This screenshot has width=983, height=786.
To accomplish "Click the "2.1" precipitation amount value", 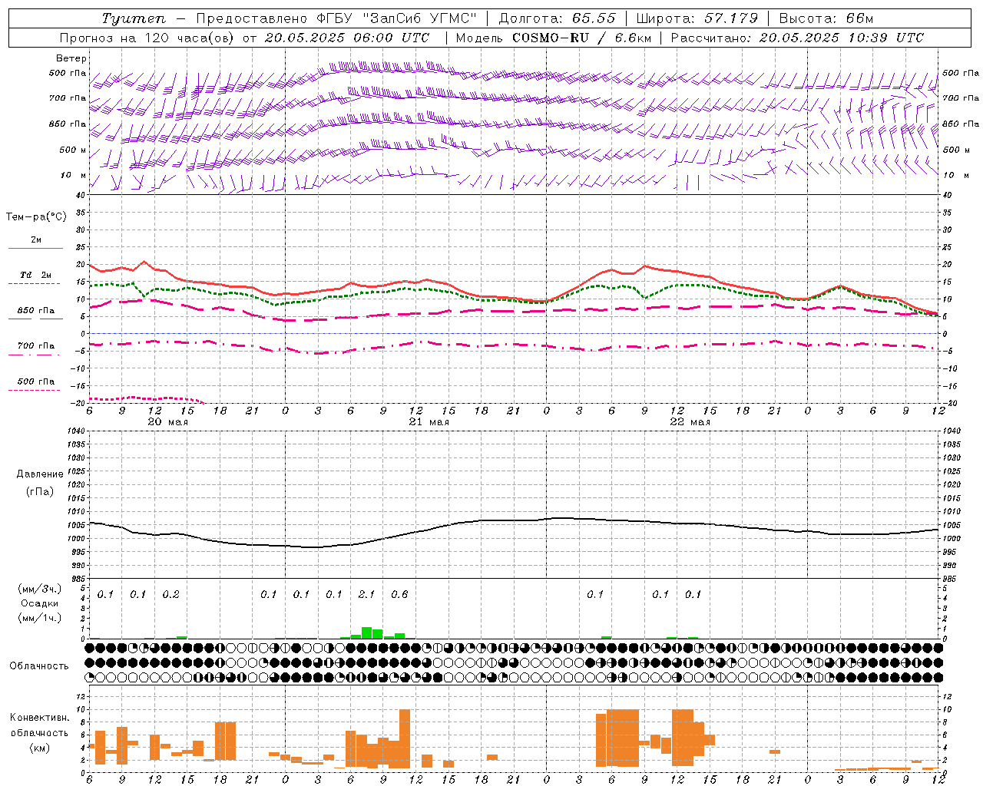I will (366, 594).
